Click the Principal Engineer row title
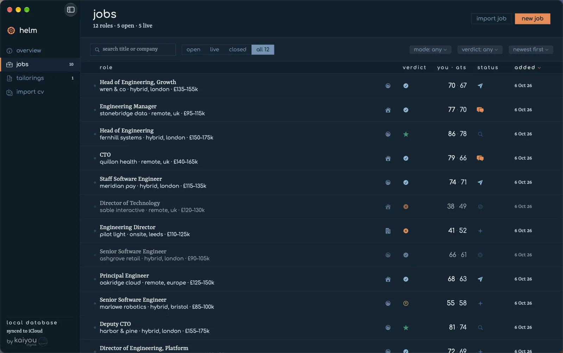 click(124, 276)
